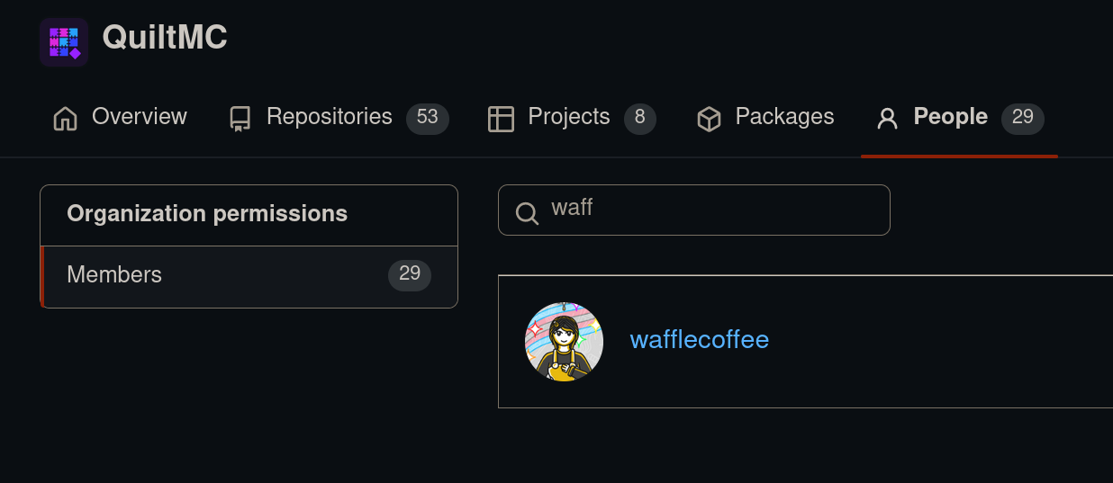The width and height of the screenshot is (1113, 483).
Task: Click the table icon beside Projects
Action: [x=501, y=119]
